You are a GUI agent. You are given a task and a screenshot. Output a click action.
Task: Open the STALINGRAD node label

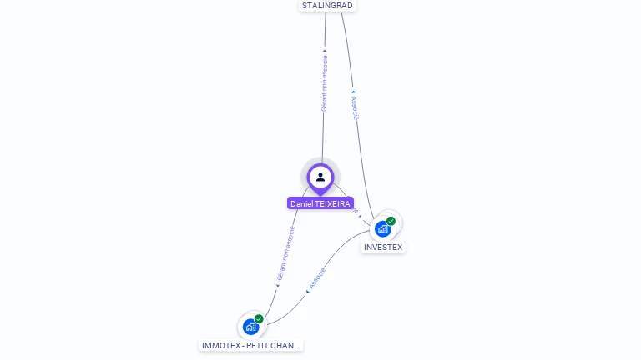[327, 5]
